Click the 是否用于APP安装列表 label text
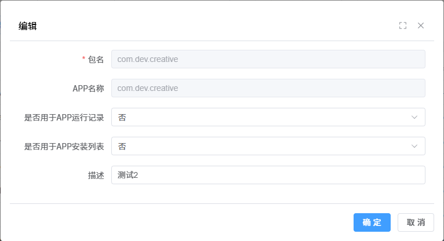The width and height of the screenshot is (444, 241). [x=64, y=146]
